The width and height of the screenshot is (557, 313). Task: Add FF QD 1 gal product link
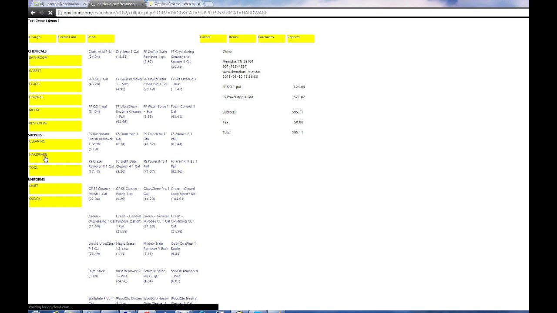[x=97, y=109]
